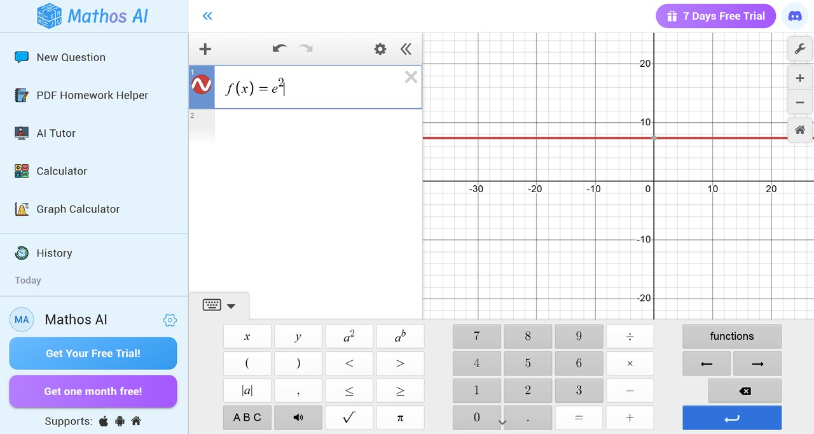Image resolution: width=814 pixels, height=434 pixels.
Task: Go to PDF Homework Helper
Action: click(x=92, y=95)
